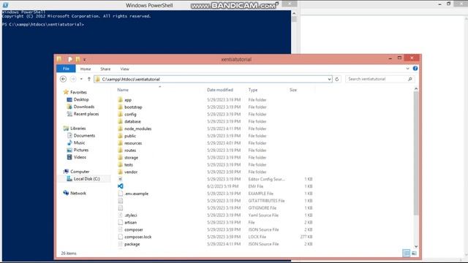Select the vendor folder icon
468x263 pixels.
[x=120, y=172]
